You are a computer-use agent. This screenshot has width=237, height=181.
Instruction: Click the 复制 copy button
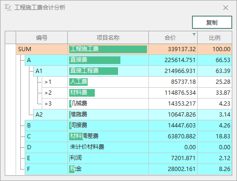[212, 22]
